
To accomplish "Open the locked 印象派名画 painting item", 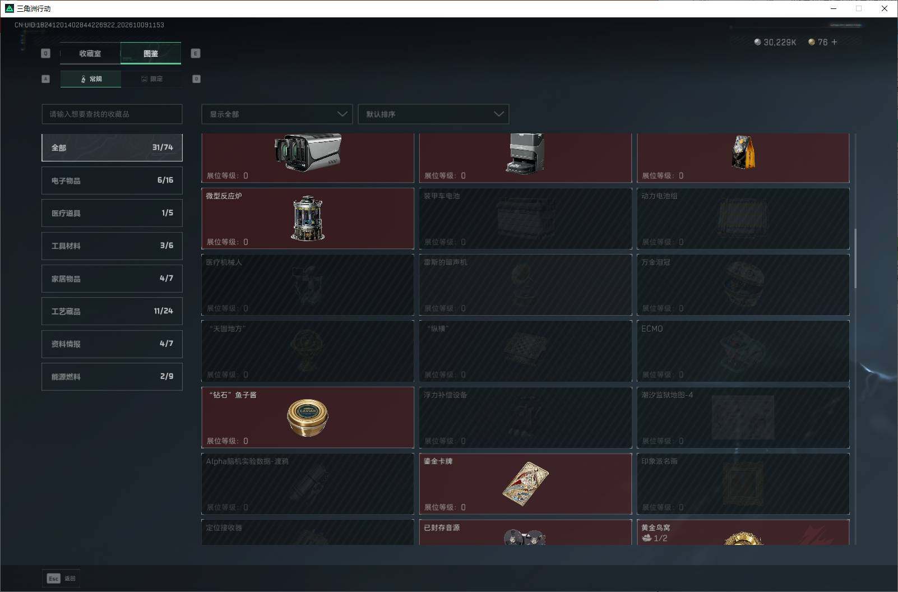I will tap(743, 484).
